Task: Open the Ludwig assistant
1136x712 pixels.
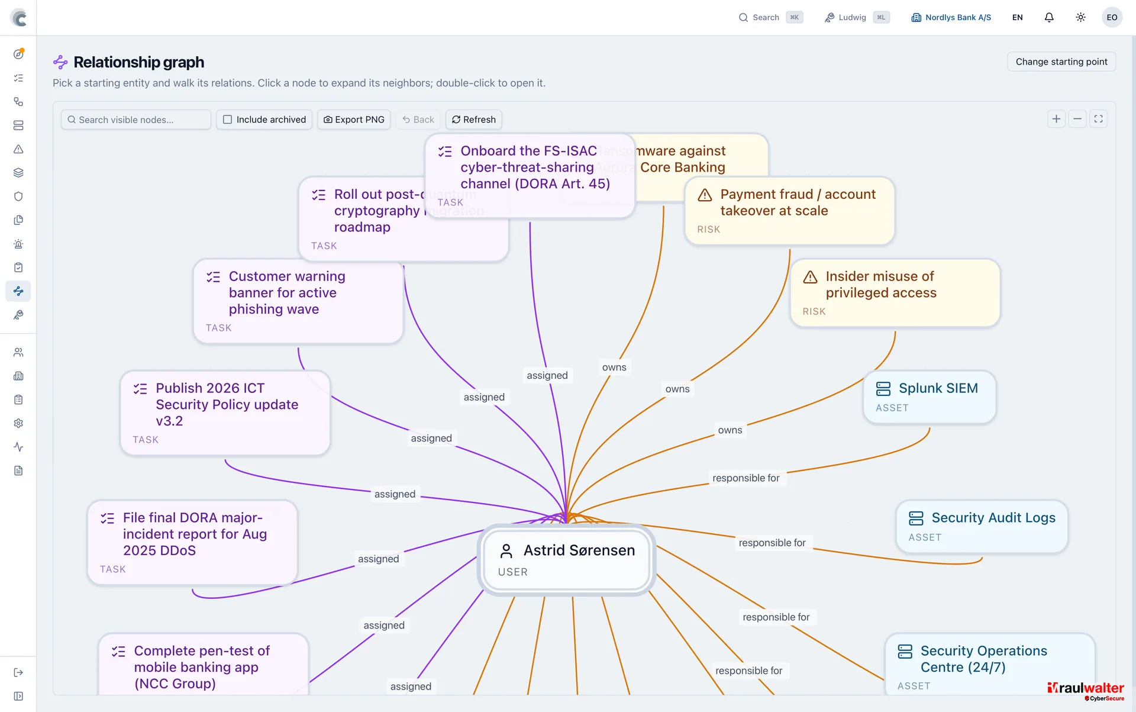Action: (857, 17)
